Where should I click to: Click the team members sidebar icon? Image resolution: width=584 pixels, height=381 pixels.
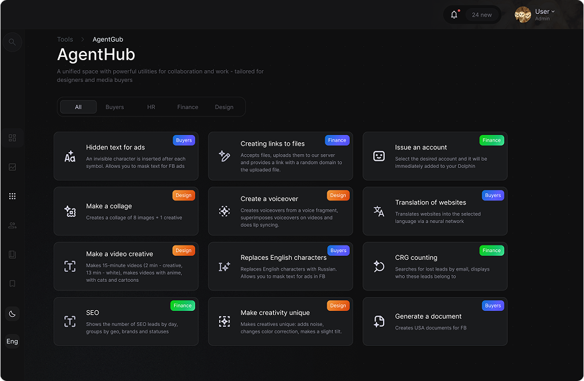click(12, 225)
